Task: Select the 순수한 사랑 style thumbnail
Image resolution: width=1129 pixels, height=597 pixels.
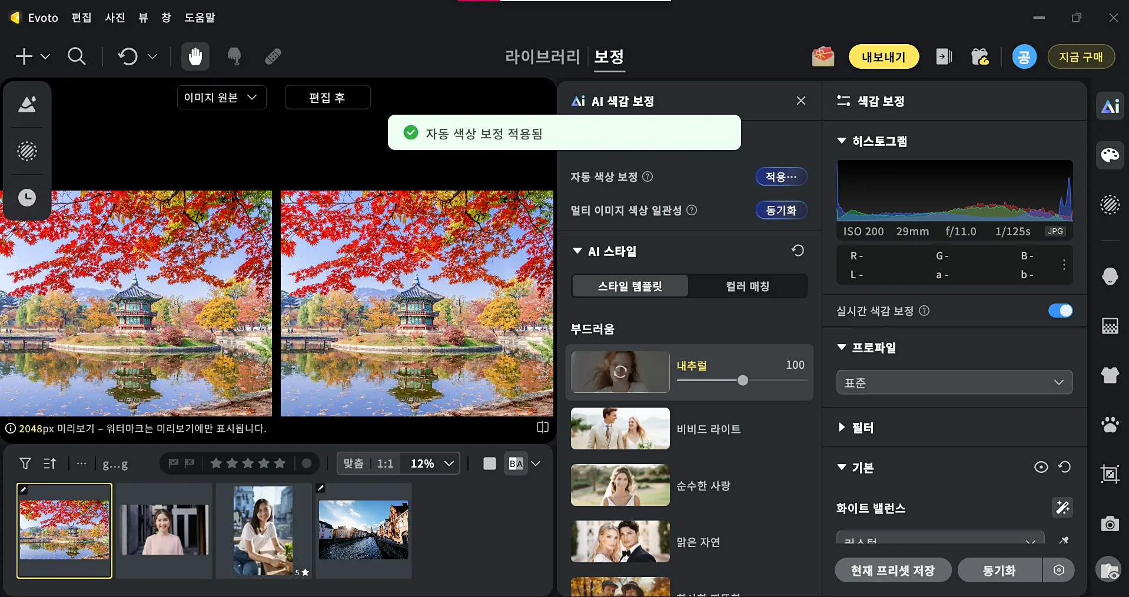Action: [x=620, y=485]
